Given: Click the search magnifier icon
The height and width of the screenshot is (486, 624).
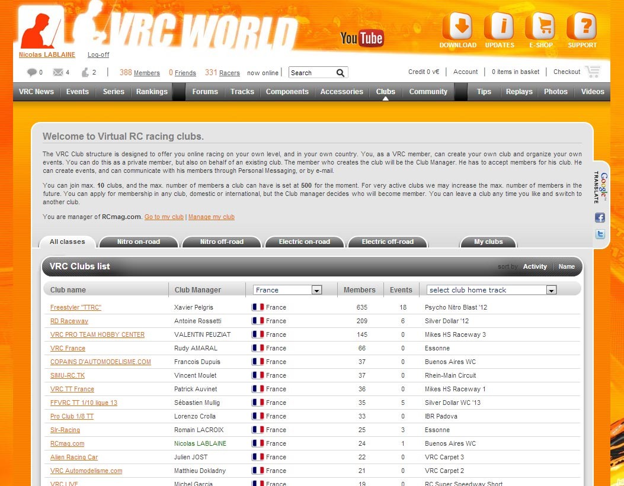Looking at the screenshot, I should point(340,73).
